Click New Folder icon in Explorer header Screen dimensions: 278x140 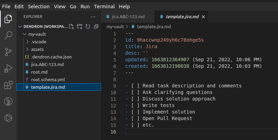80,26
